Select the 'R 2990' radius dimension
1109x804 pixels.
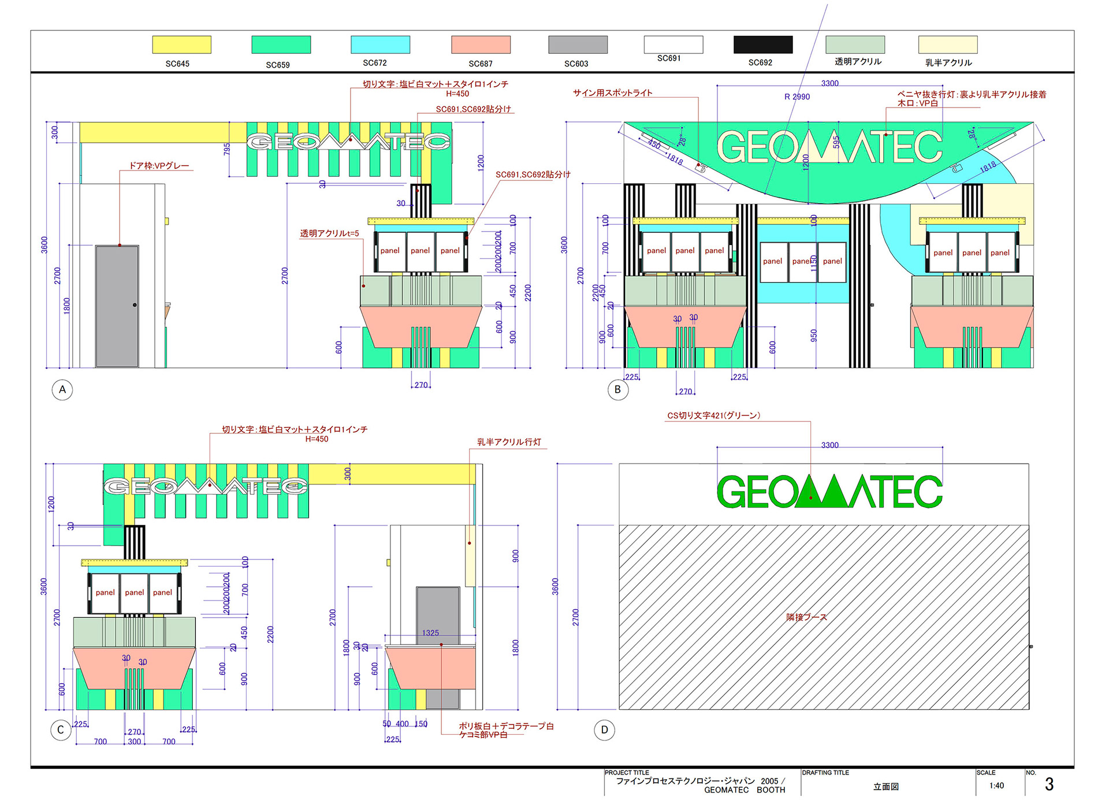point(797,97)
